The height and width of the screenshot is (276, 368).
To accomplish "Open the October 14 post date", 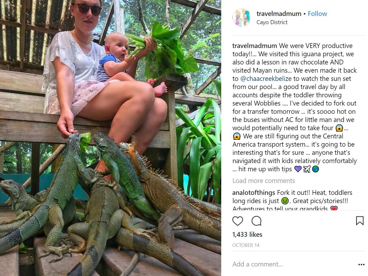I will pyautogui.click(x=246, y=245).
